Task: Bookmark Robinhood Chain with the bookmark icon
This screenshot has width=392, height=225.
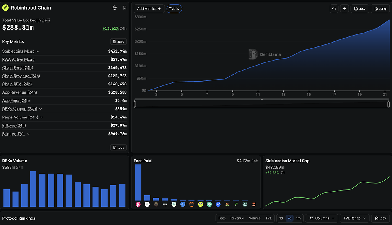Action: click(124, 8)
